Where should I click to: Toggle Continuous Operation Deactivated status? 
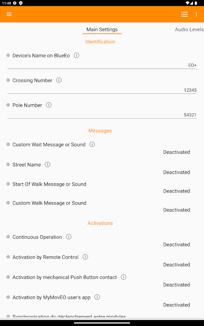tap(177, 244)
